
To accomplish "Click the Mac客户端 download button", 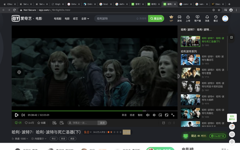I will coord(217,136).
